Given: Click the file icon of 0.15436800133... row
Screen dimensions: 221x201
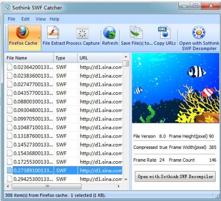Looking at the screenshot, I should click(9, 153).
